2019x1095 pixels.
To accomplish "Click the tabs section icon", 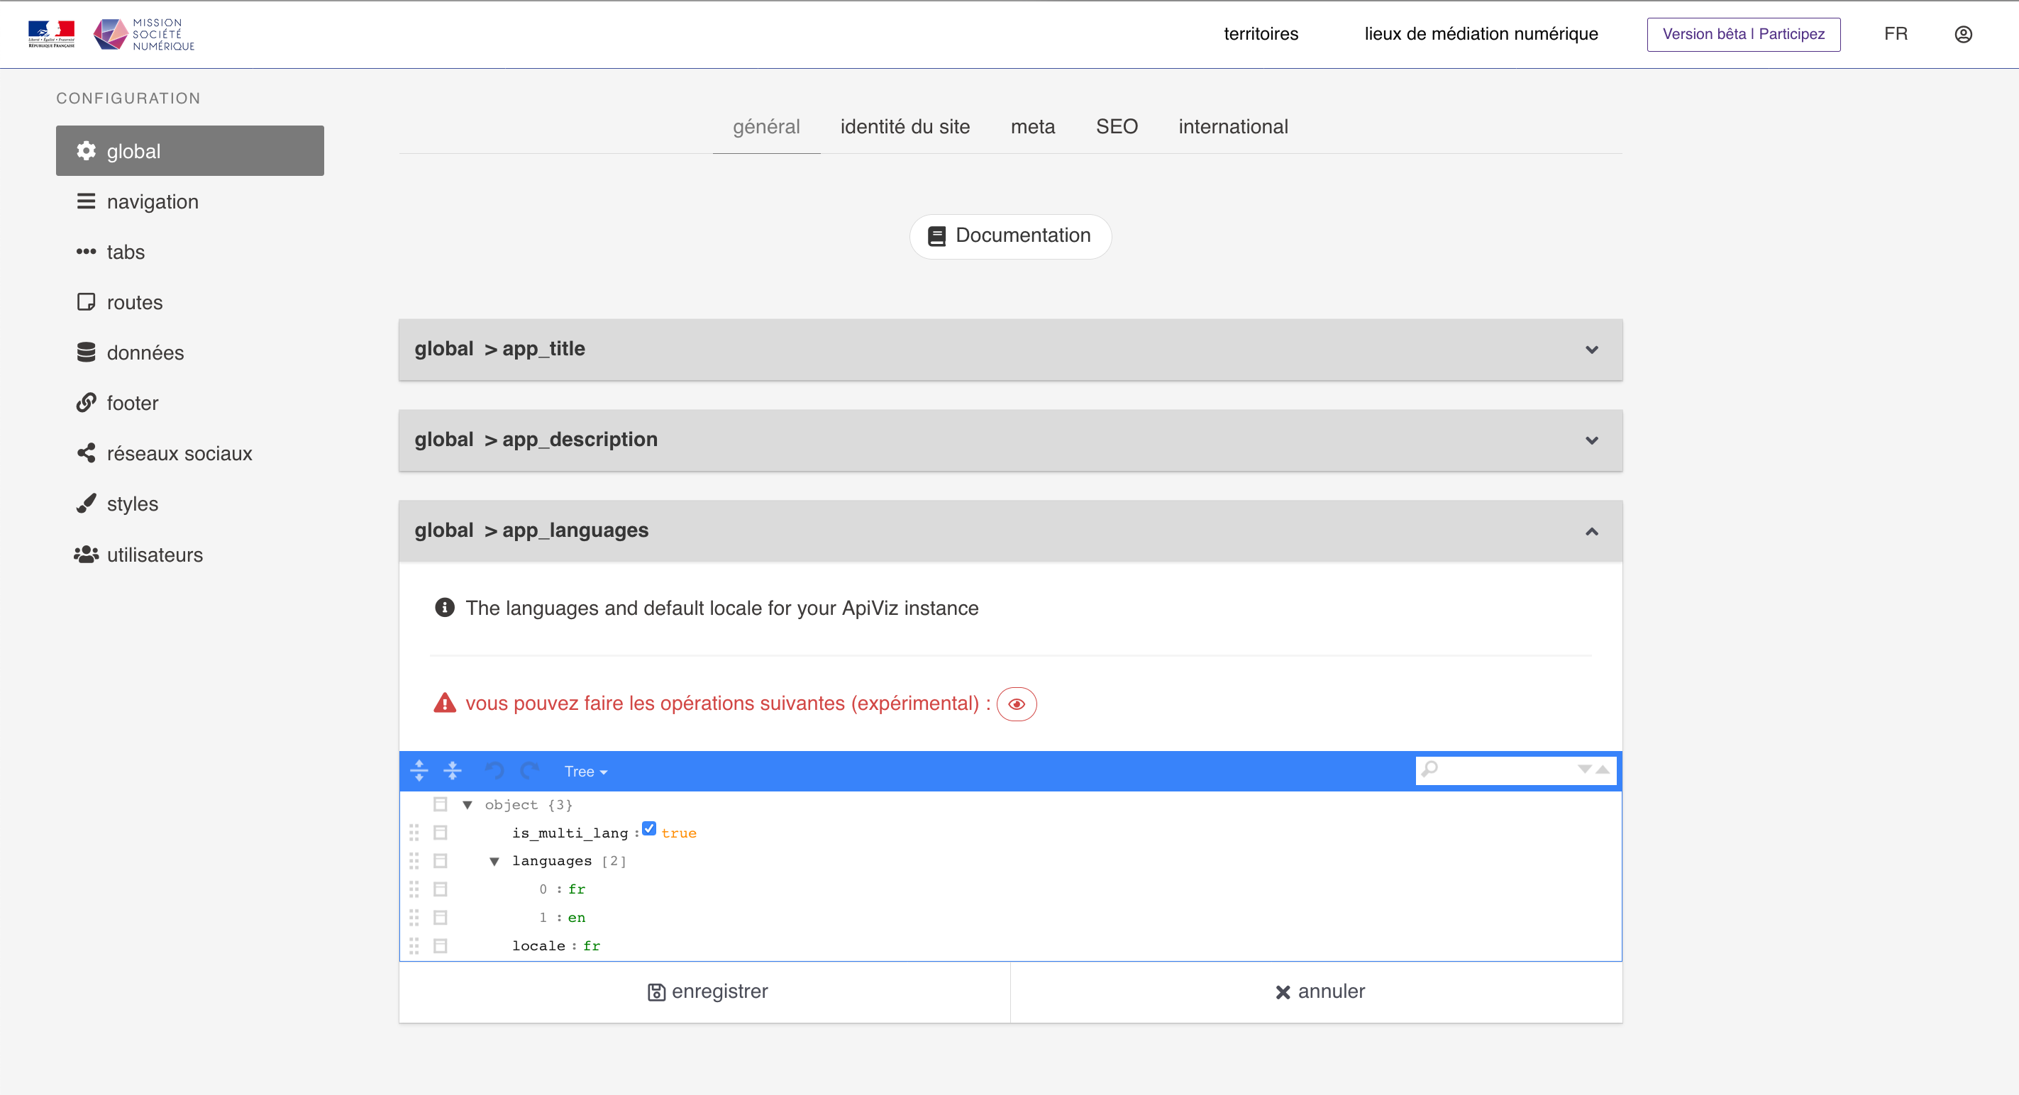I will tap(87, 251).
